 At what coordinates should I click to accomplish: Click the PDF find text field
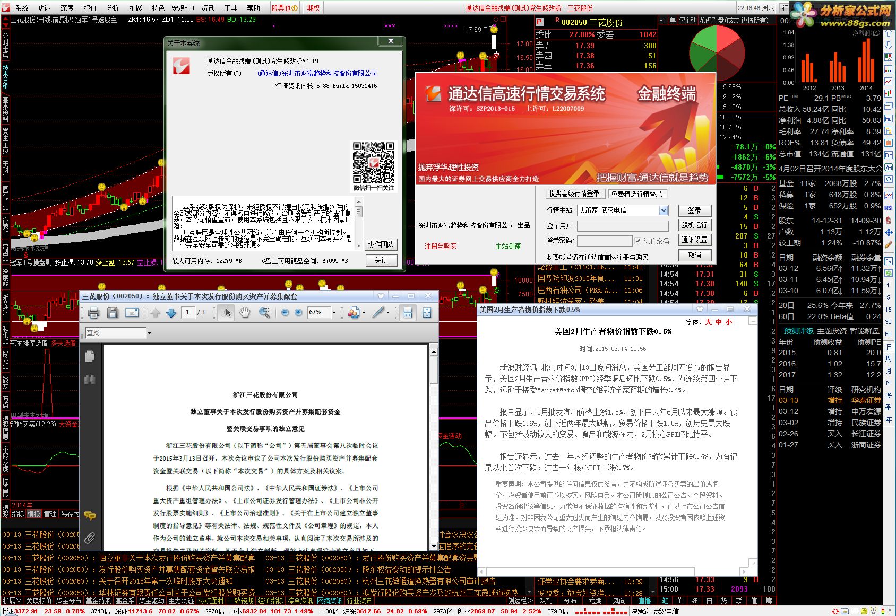pyautogui.click(x=115, y=333)
